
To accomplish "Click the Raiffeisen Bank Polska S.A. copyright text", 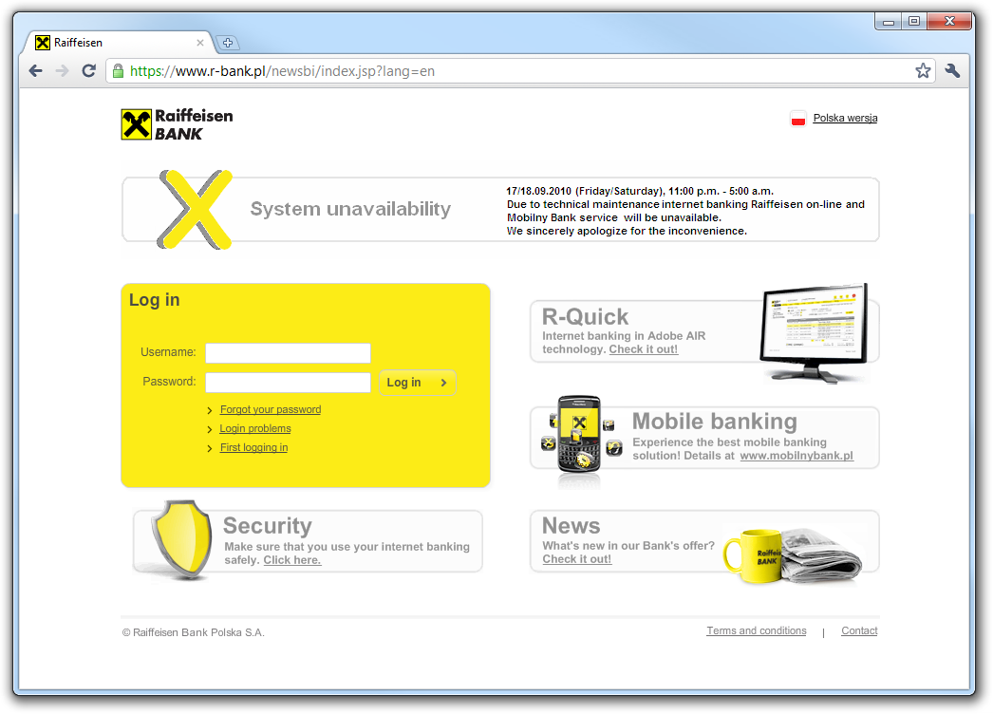I will point(193,632).
